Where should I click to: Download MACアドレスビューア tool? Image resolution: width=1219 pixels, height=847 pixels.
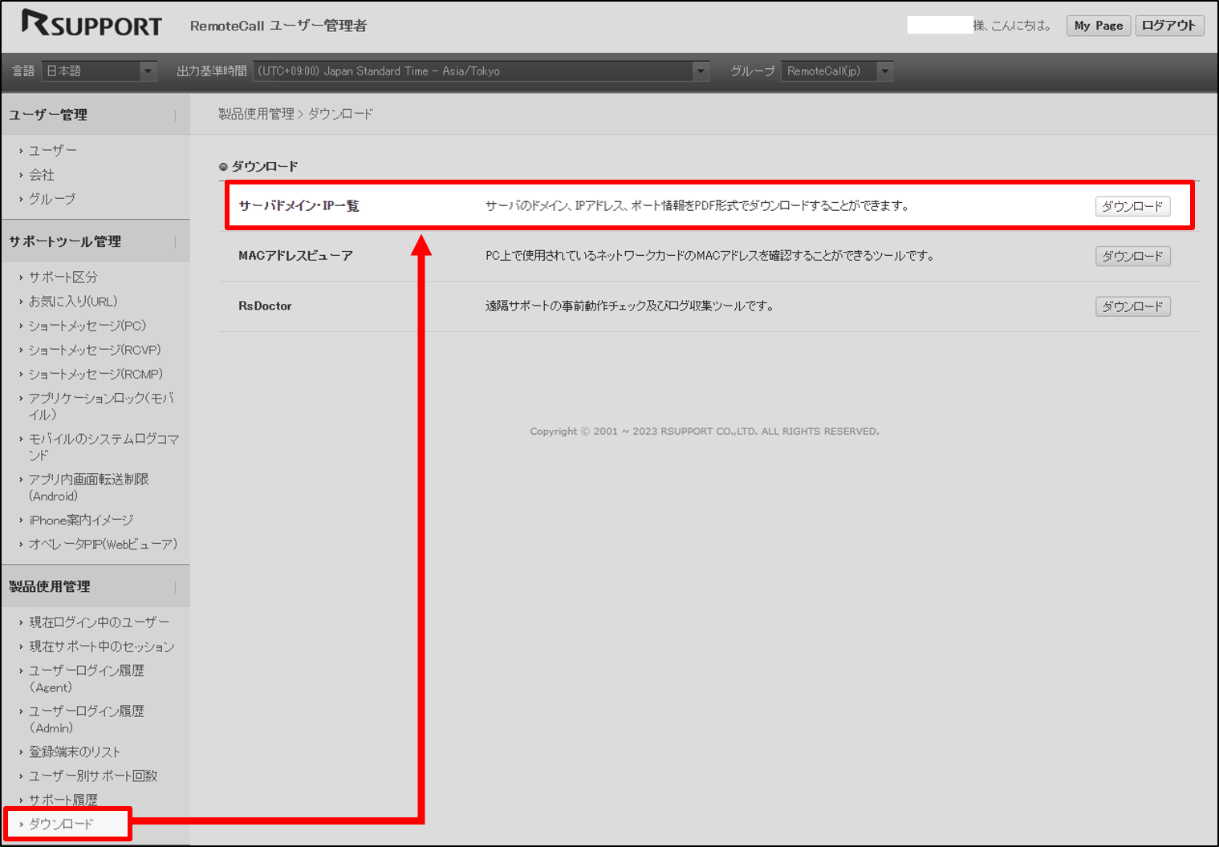pos(1132,256)
